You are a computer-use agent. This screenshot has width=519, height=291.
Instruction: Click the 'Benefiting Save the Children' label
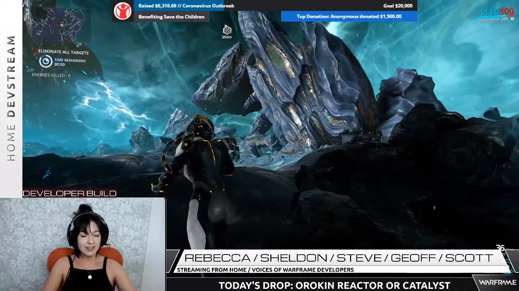[172, 17]
